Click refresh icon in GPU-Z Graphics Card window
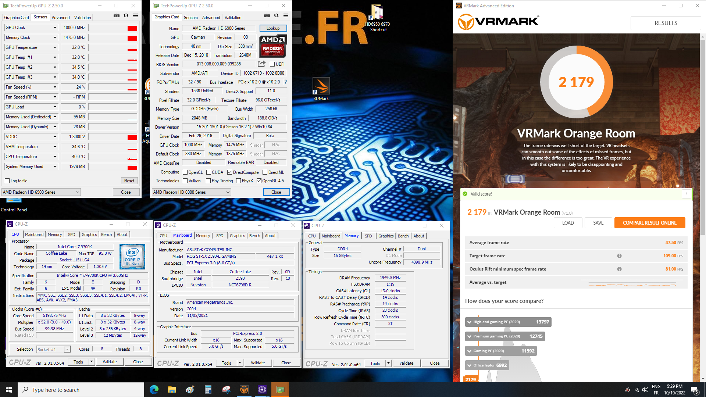This screenshot has height=397, width=706. coord(276,16)
